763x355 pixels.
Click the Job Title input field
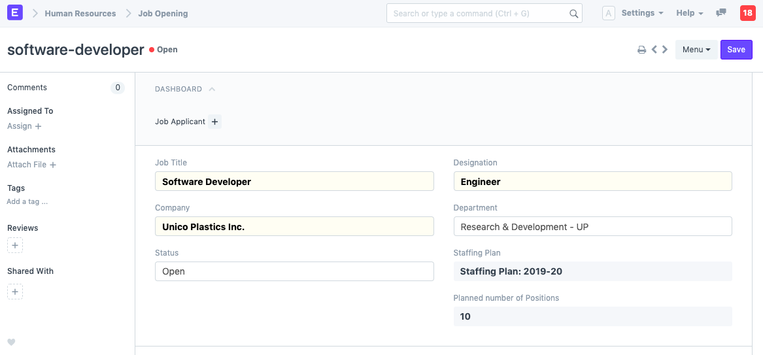pos(294,182)
